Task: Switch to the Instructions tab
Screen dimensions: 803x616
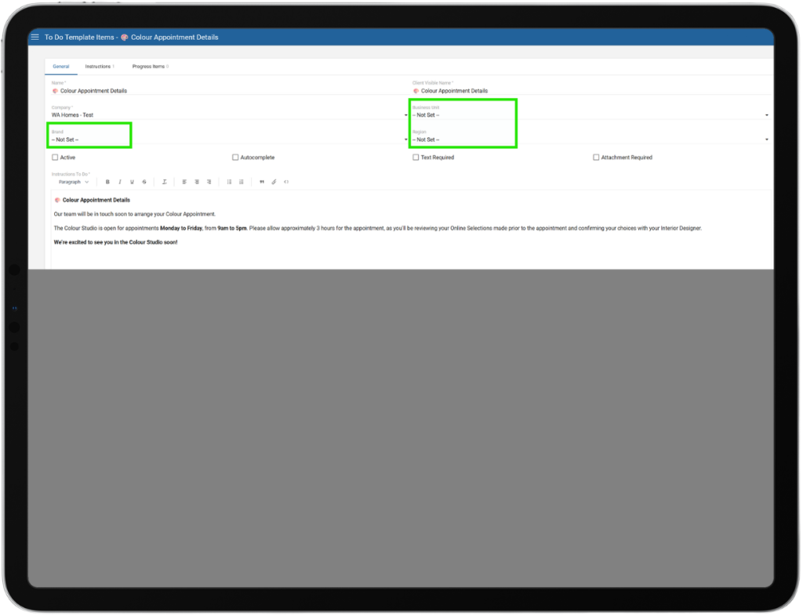Action: (x=100, y=67)
